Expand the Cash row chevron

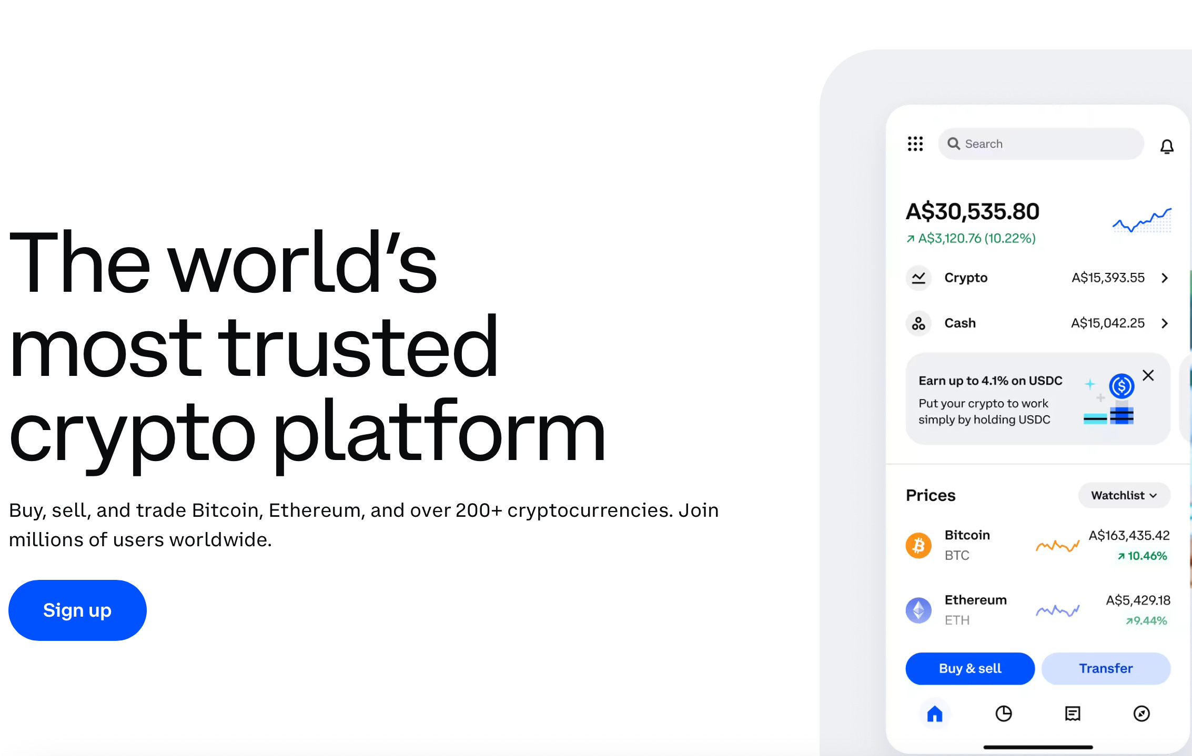pyautogui.click(x=1165, y=323)
